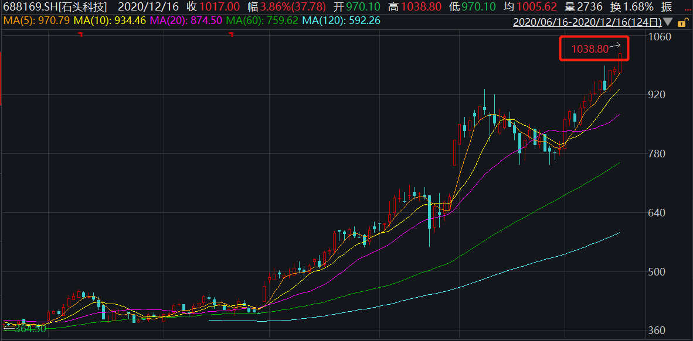Click the yellow unlock padlock icon
The image size is (693, 341).
click(x=682, y=23)
